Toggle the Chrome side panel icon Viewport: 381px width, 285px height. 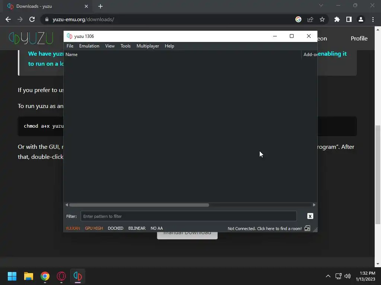click(x=349, y=19)
